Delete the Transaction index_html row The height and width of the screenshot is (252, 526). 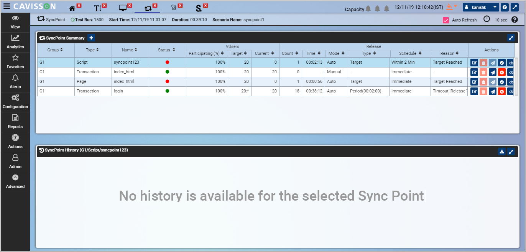[x=483, y=72]
